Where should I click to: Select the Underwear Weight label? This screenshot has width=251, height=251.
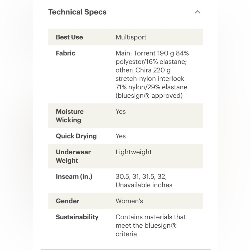[x=73, y=156]
